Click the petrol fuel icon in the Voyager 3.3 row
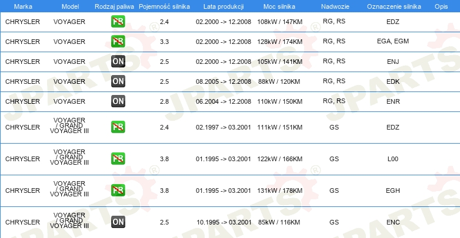Image resolution: width=460 pixels, height=238 pixels. point(118,41)
